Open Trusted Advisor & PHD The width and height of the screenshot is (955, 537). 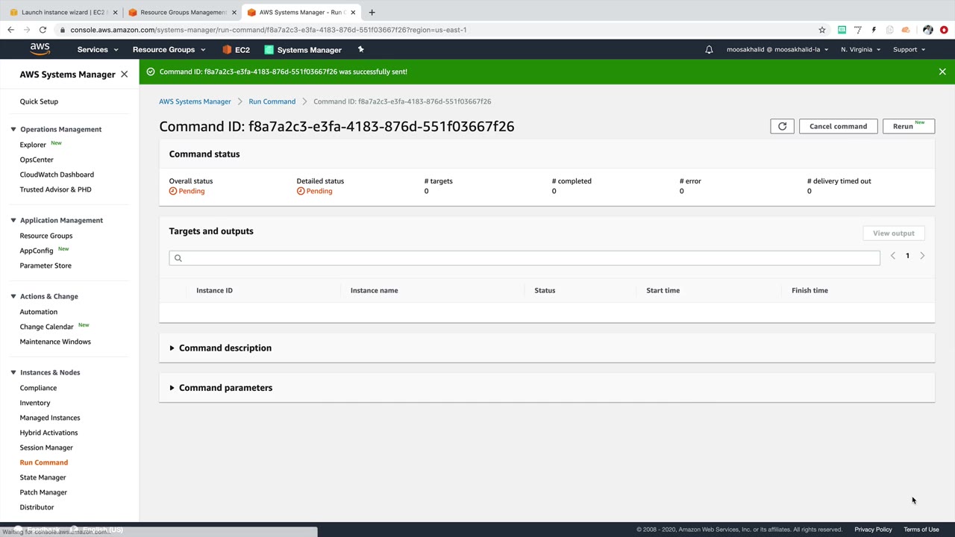click(x=56, y=189)
